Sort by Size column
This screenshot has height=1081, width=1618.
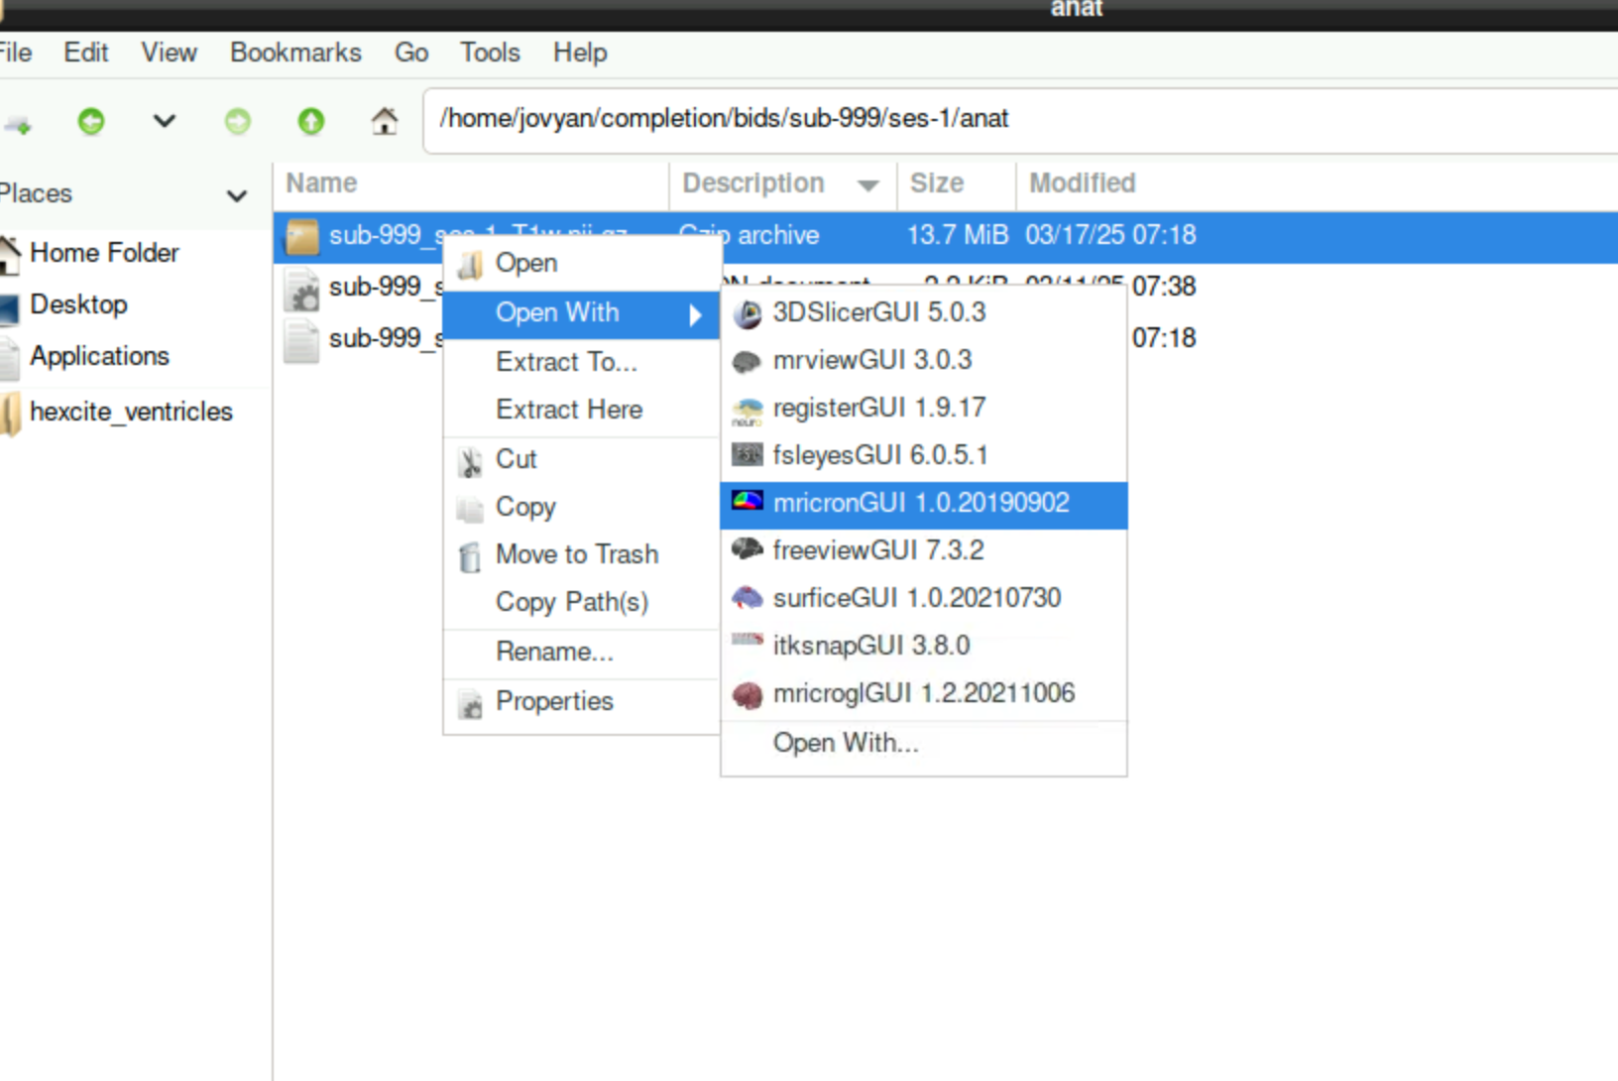click(x=956, y=183)
